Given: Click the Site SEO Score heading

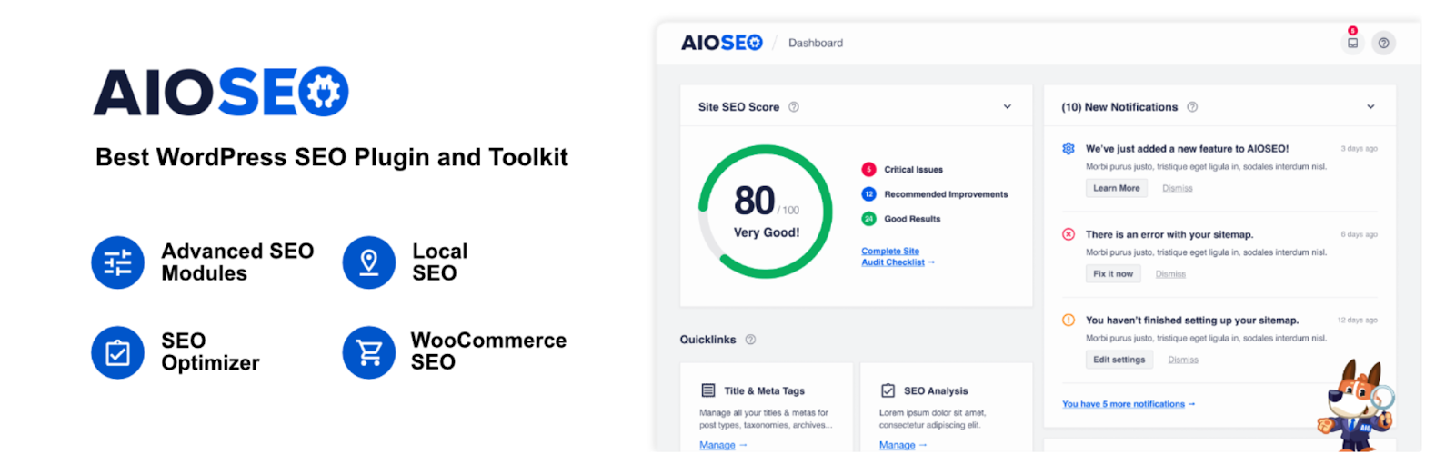Looking at the screenshot, I should click(x=738, y=107).
